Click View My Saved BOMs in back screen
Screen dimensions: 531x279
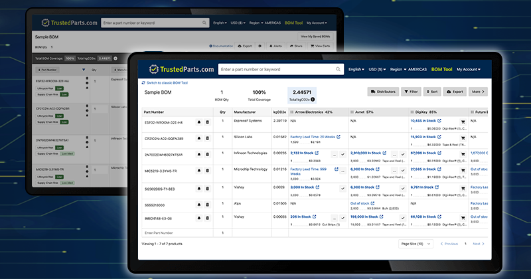[x=316, y=37]
